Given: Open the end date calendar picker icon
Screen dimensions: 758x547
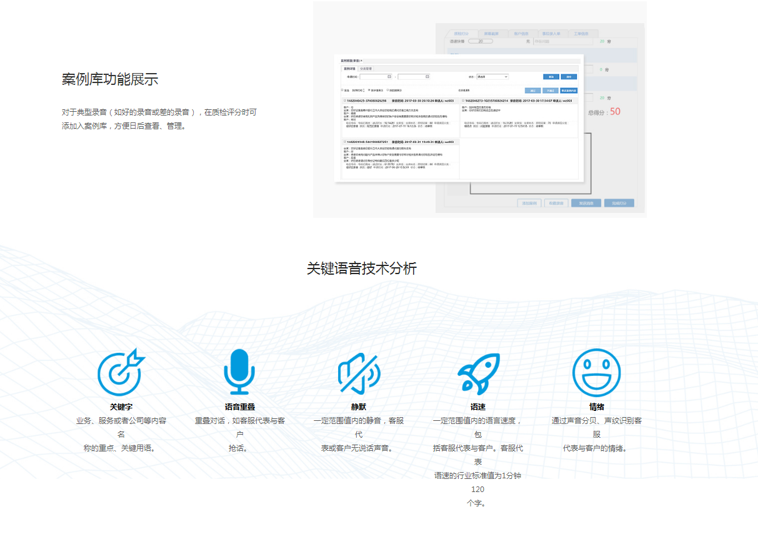Looking at the screenshot, I should [427, 77].
